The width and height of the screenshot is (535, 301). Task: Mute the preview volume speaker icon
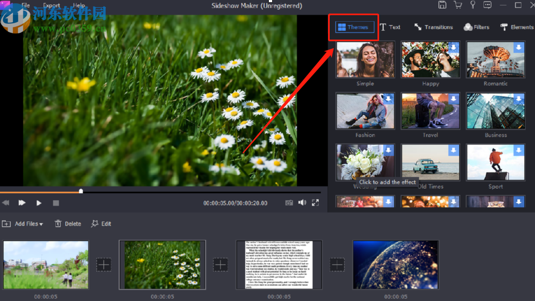pyautogui.click(x=303, y=203)
